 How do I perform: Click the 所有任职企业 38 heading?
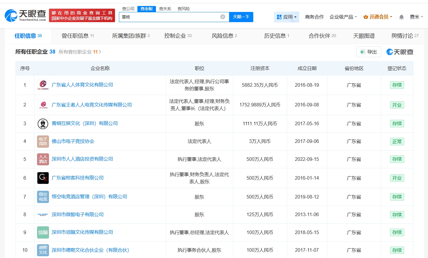35,52
